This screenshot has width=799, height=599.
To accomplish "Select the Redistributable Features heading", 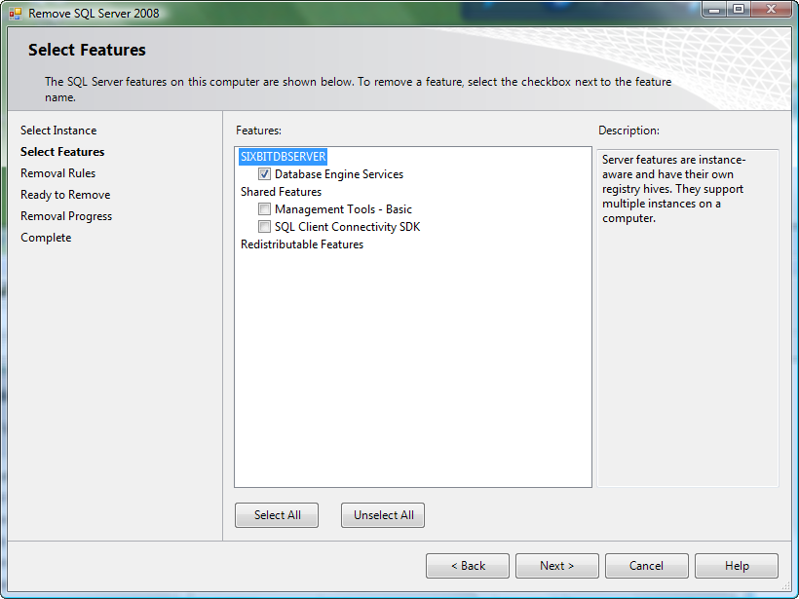I will 302,244.
